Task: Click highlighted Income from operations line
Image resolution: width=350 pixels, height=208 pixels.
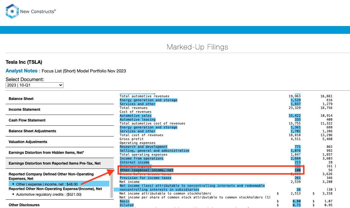Action: (x=141, y=158)
